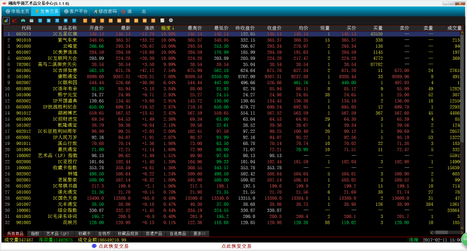
Task: Click the blue swirl icon beside 点此恢复交易
Action: (x=94, y=246)
